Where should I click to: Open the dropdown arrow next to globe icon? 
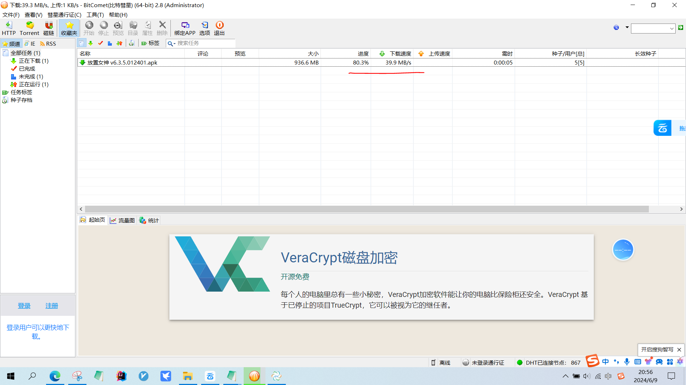(627, 27)
